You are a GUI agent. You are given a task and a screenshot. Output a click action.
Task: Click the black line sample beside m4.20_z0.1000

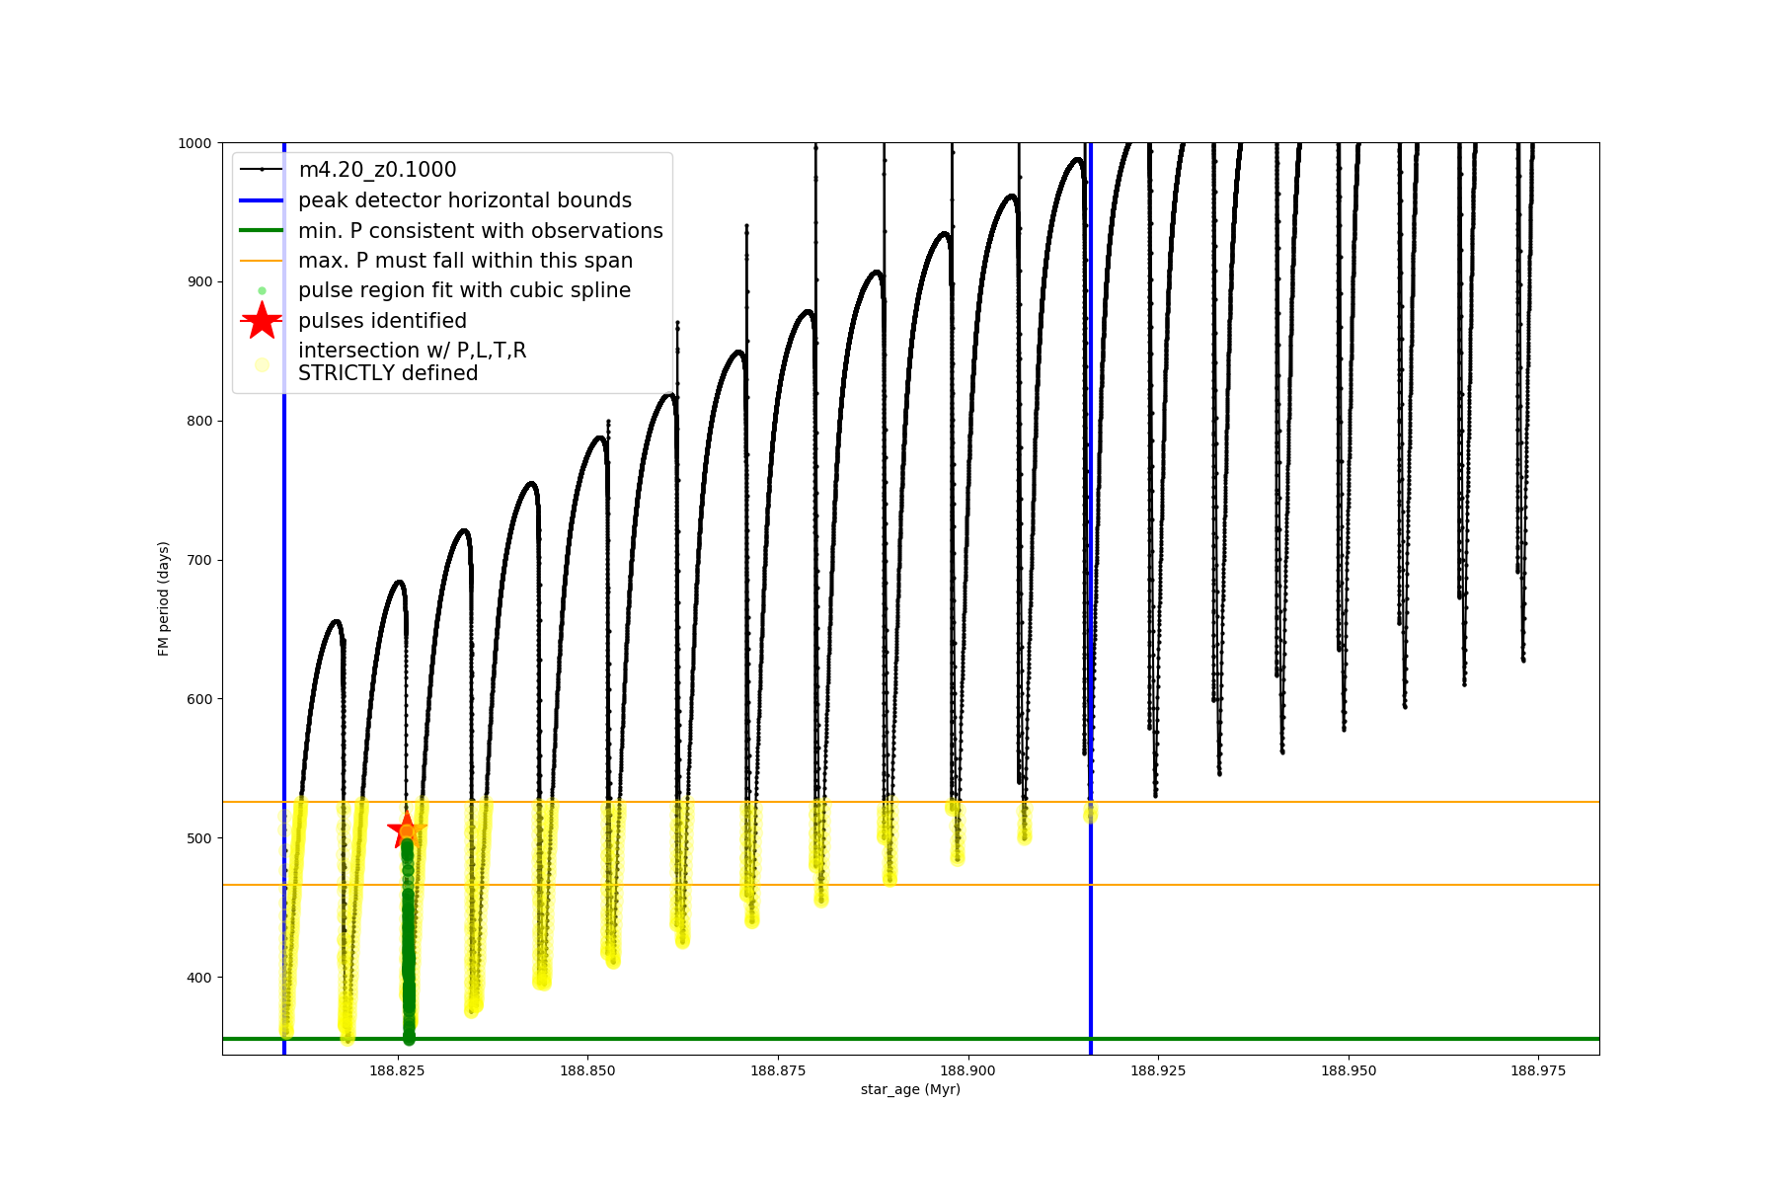click(x=262, y=170)
